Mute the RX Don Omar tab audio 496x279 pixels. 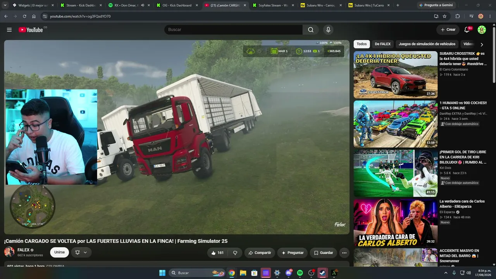pos(143,5)
